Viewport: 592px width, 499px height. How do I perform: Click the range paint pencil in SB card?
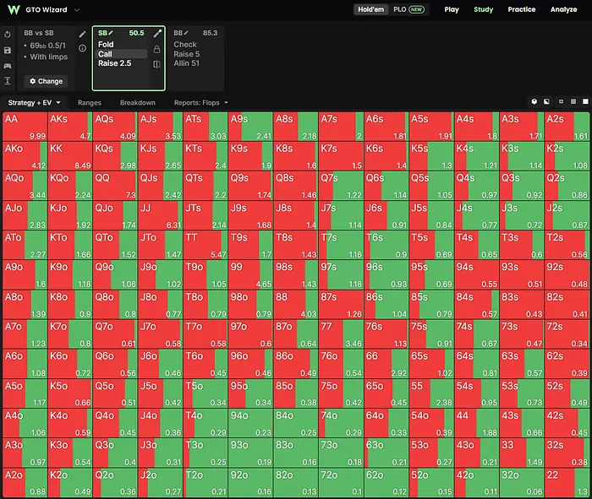(x=158, y=34)
